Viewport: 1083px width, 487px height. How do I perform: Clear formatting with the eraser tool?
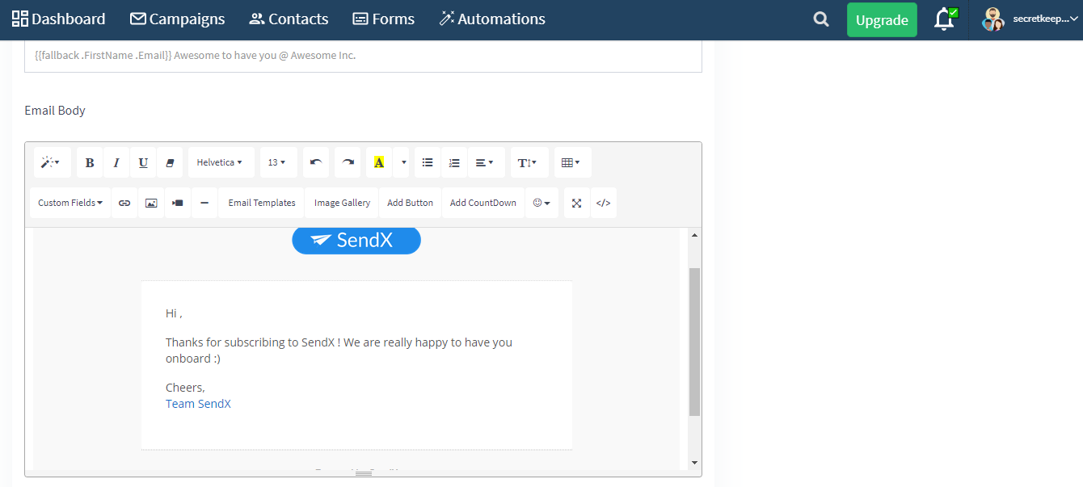(170, 162)
